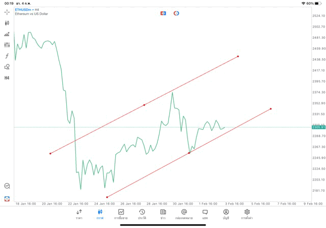Tap the red-blue square trade icon
This screenshot has width=326, height=228.
coord(163,13)
